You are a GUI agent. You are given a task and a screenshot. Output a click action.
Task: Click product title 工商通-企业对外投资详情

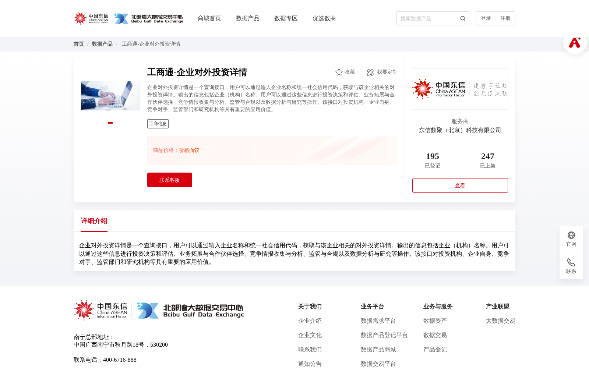coord(197,72)
